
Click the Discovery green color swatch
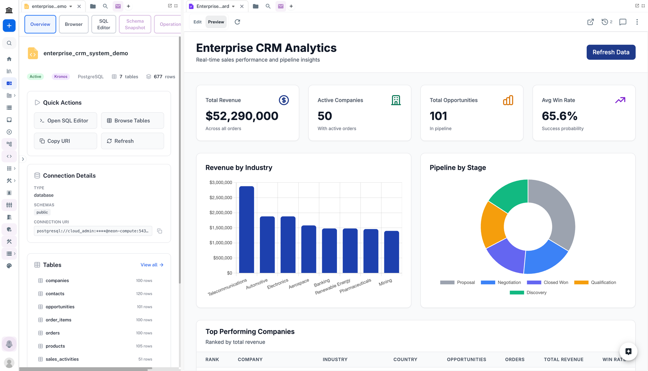516,292
